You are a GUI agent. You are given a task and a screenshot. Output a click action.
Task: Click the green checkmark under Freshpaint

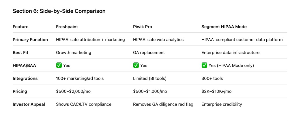click(x=59, y=65)
